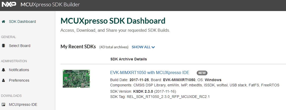This screenshot has height=110, width=286.
Task: Click the chip icon beside Select Board
Action: pos(3,46)
